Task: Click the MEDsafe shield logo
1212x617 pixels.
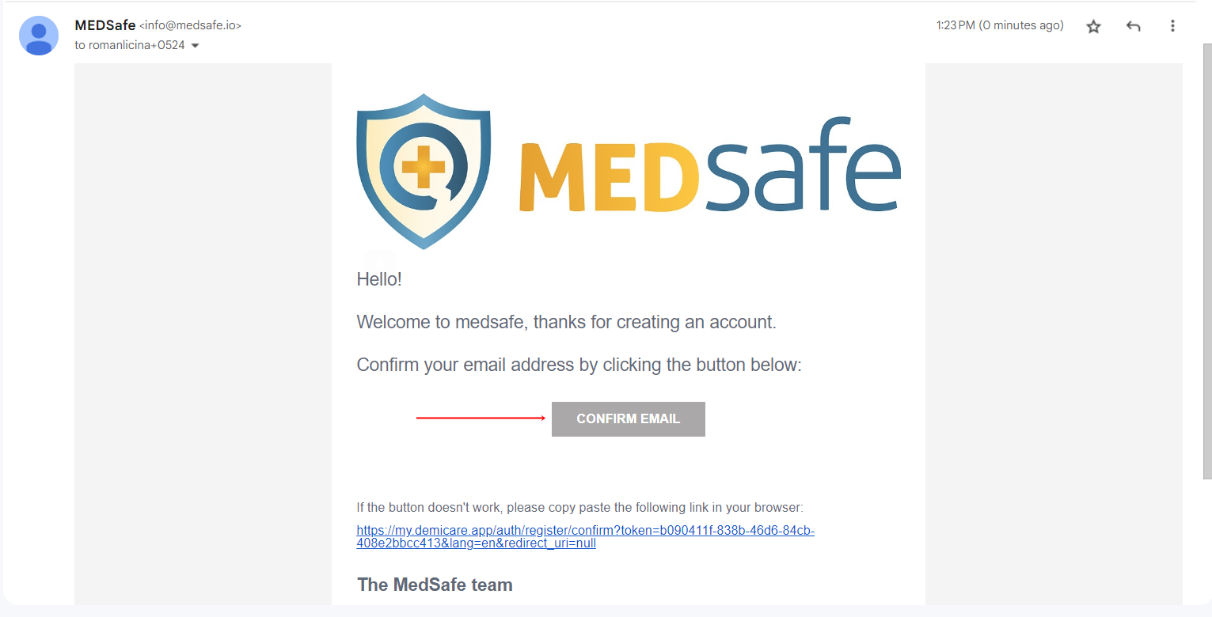Action: (x=424, y=171)
